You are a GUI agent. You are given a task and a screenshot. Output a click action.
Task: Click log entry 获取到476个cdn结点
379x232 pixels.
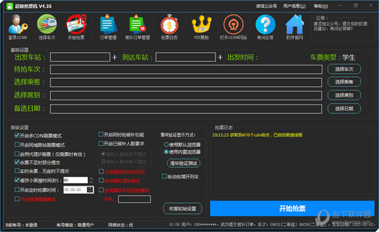click(x=257, y=135)
